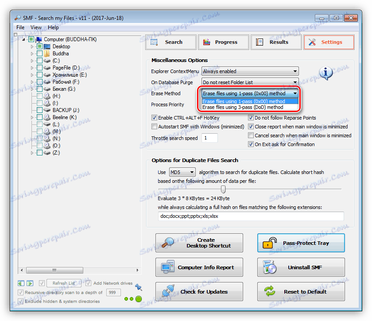Open the View menu
The image size is (372, 321).
36,27
